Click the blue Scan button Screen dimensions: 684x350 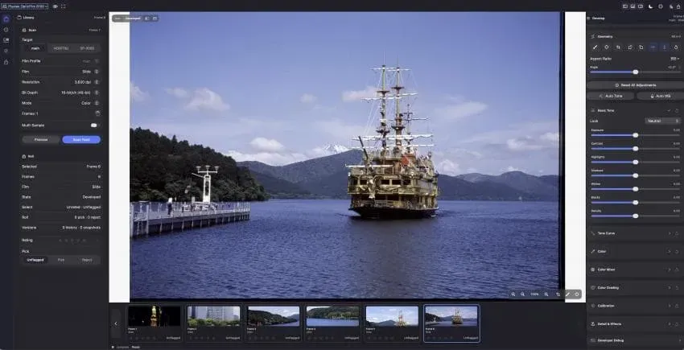click(81, 140)
